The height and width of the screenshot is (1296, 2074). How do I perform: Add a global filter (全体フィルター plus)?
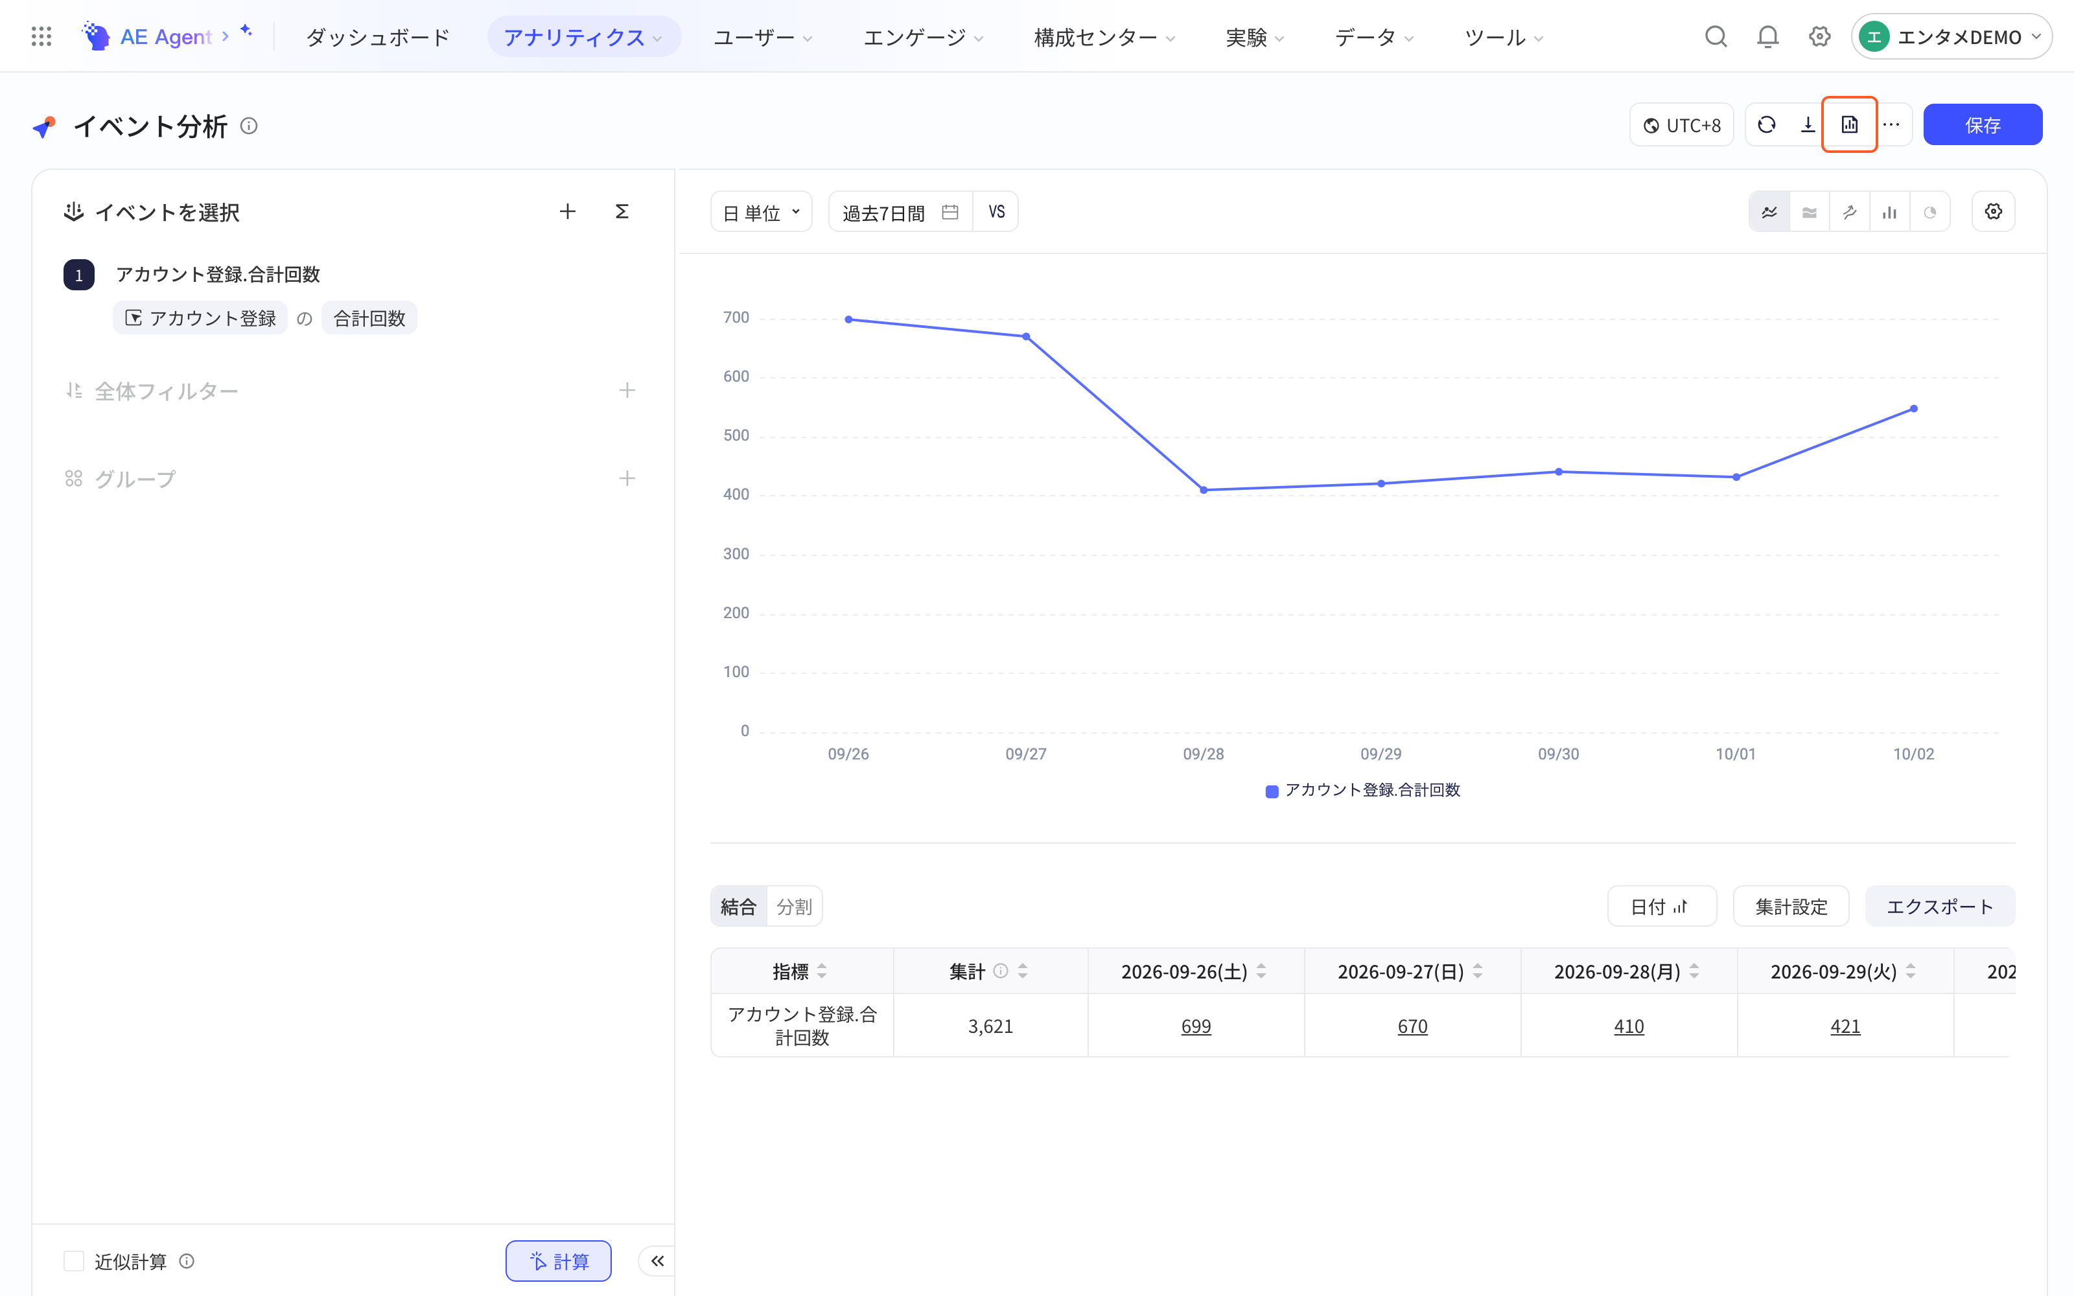coord(627,391)
